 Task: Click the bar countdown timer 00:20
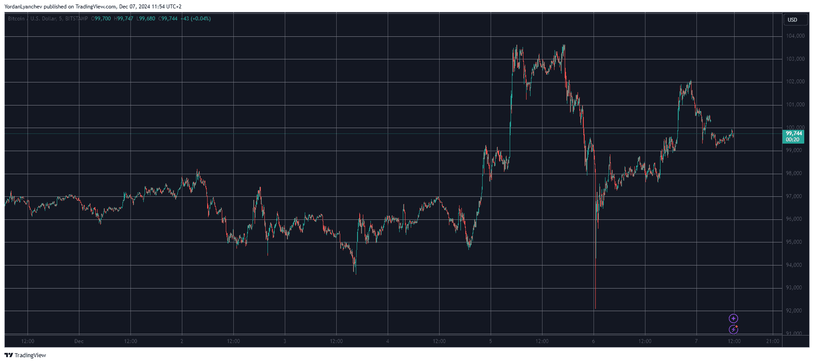coord(793,140)
